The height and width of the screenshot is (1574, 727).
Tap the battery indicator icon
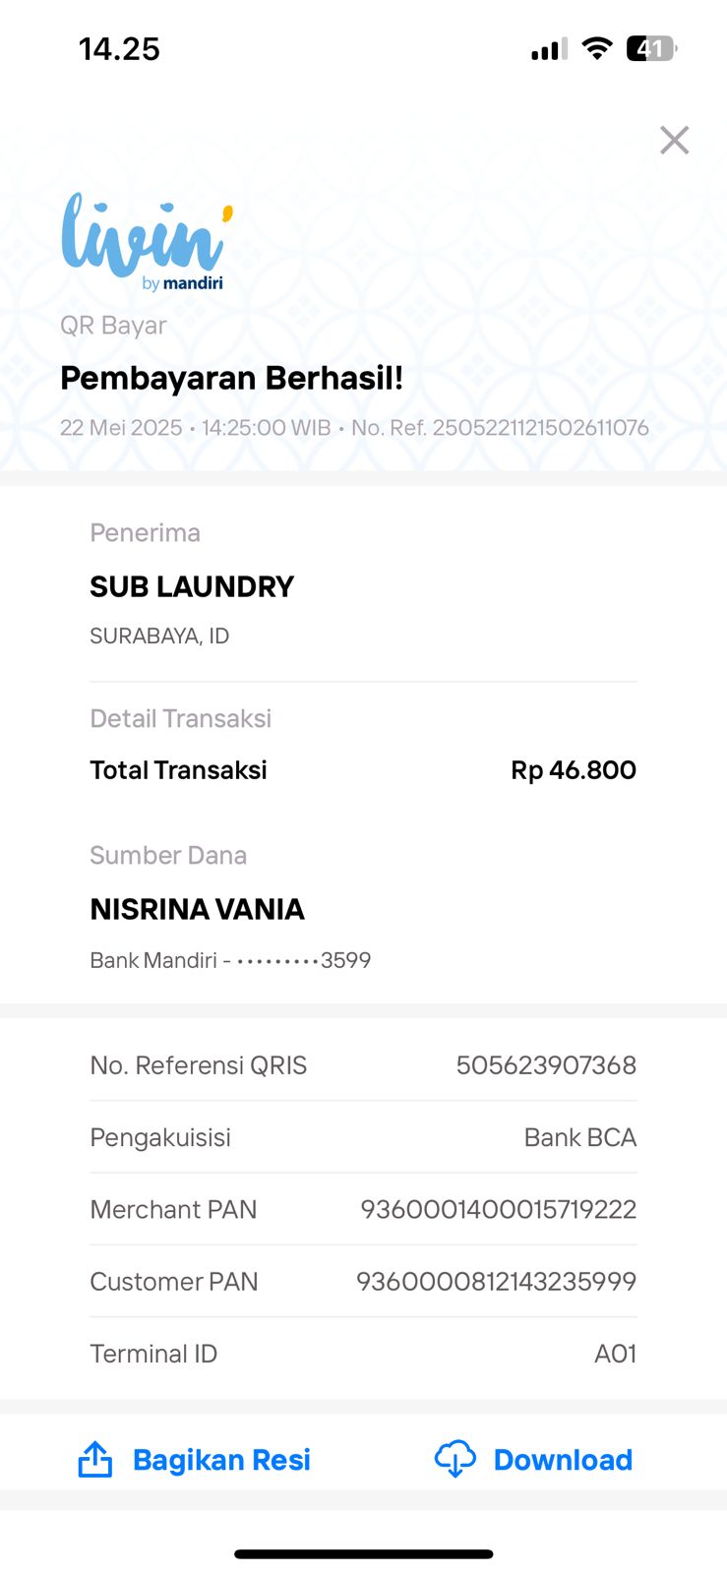point(651,48)
